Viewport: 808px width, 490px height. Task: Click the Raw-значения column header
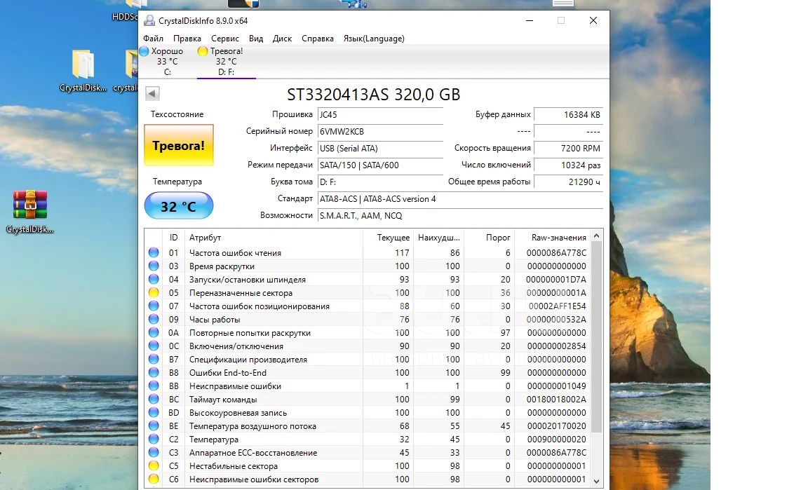pos(553,238)
